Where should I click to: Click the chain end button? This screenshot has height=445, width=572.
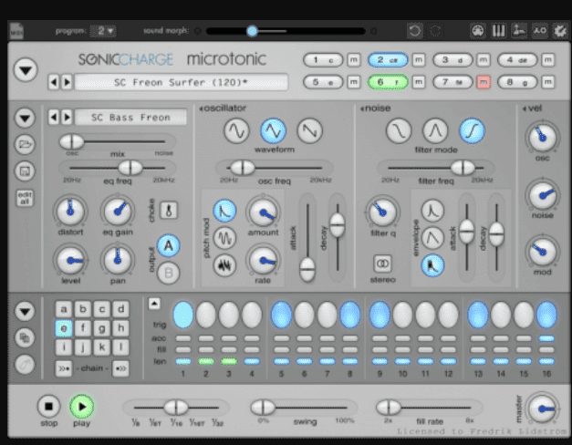(120, 368)
